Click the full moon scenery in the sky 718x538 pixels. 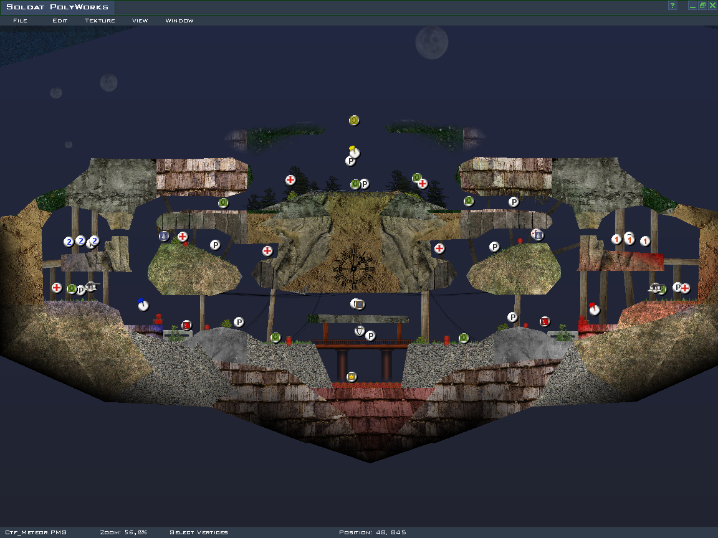tap(432, 42)
